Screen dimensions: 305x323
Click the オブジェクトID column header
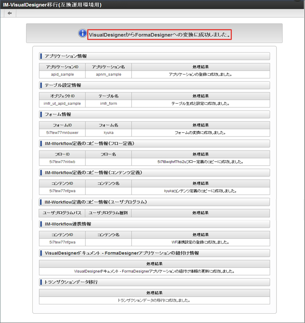click(62, 96)
